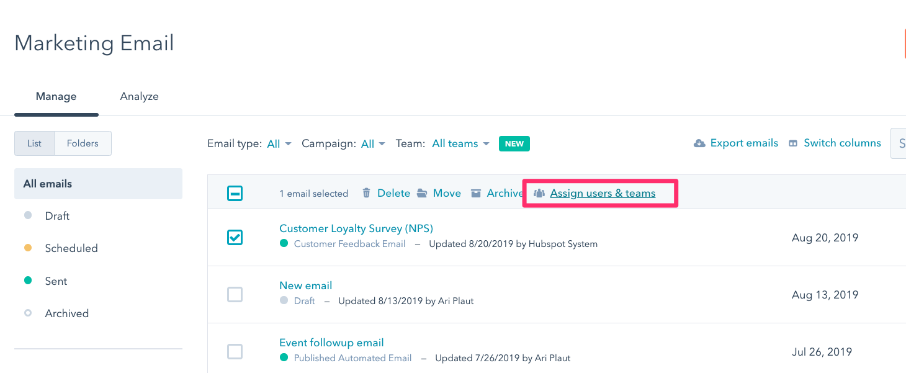The height and width of the screenshot is (373, 906).
Task: Select the List view button
Action: [34, 143]
